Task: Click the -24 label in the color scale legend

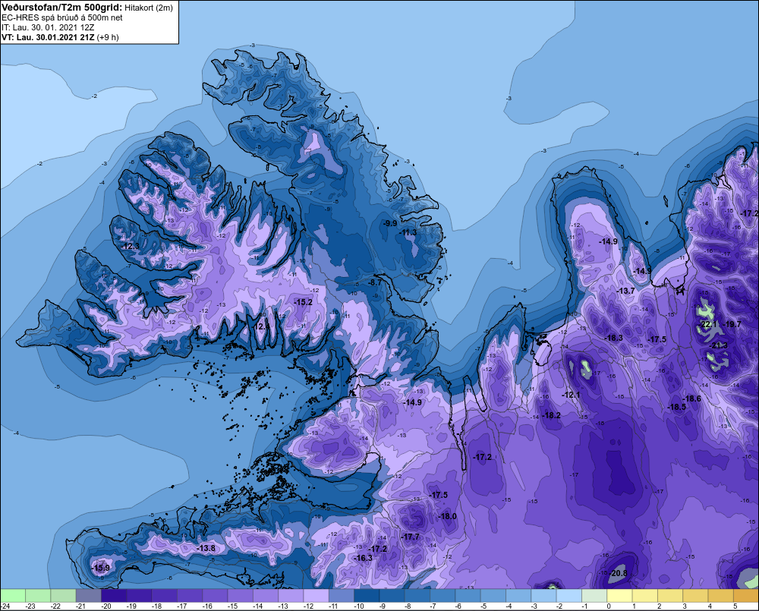Action: coord(5,606)
